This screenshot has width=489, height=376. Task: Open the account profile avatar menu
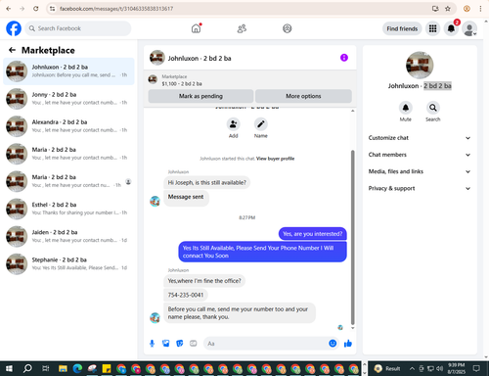(469, 28)
